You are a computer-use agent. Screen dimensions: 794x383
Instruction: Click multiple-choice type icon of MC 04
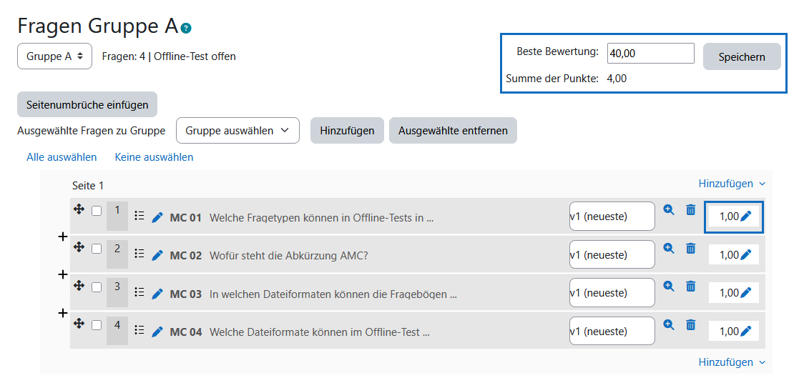click(139, 331)
